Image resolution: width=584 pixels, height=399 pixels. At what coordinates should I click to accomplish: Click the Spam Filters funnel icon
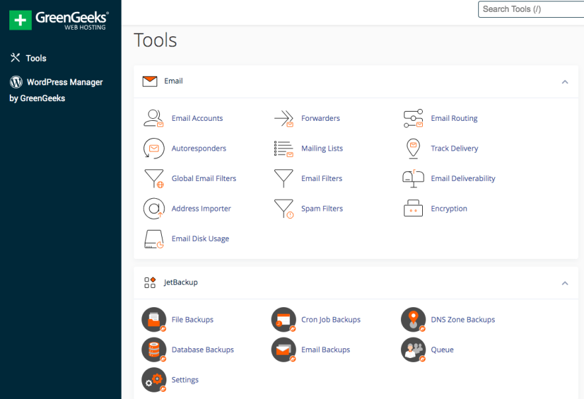(x=283, y=208)
